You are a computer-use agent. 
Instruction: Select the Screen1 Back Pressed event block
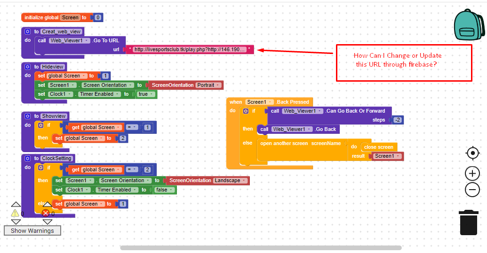(235, 102)
